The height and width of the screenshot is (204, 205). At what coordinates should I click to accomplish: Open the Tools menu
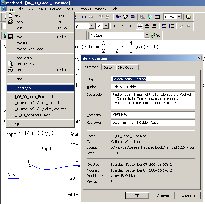pos(69,9)
